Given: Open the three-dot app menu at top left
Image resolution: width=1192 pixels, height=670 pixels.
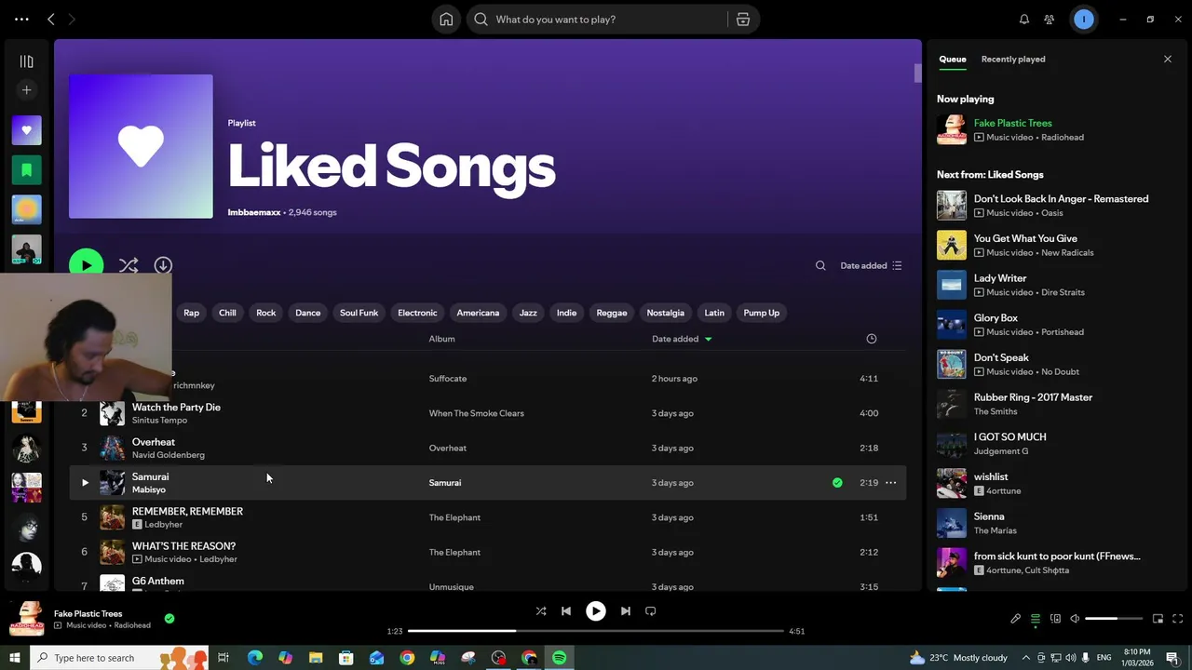Looking at the screenshot, I should 21,20.
